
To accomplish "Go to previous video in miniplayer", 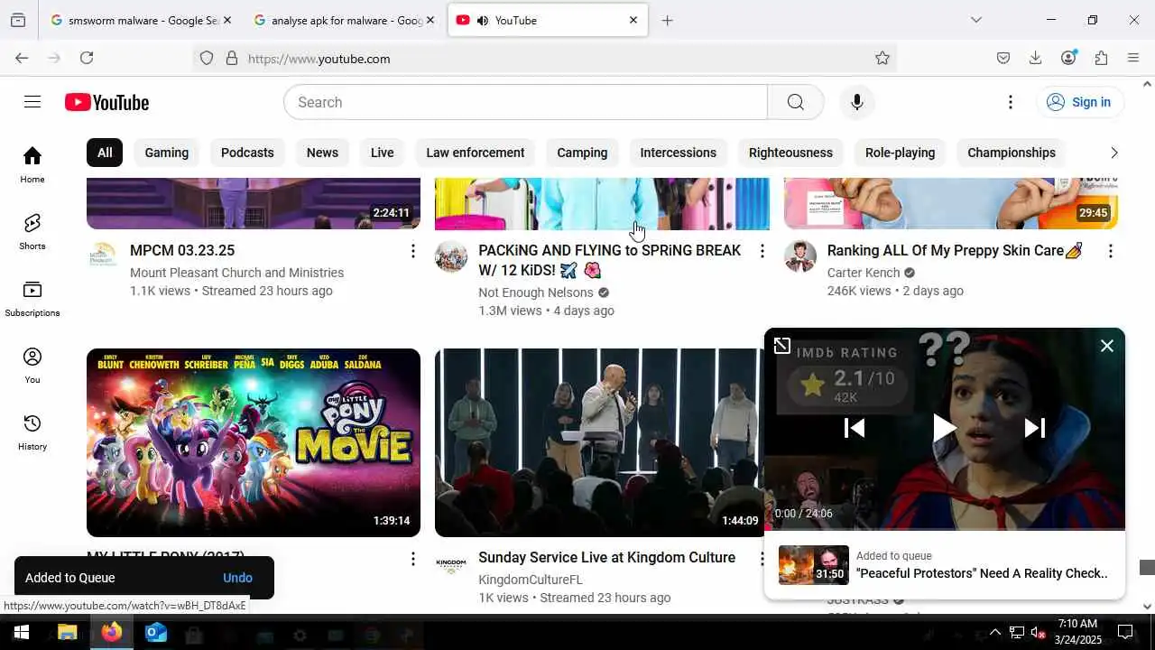I will pyautogui.click(x=854, y=428).
